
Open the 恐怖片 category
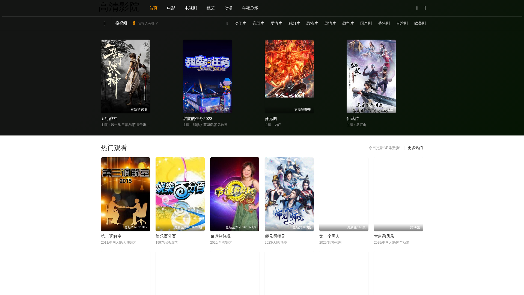[312, 23]
